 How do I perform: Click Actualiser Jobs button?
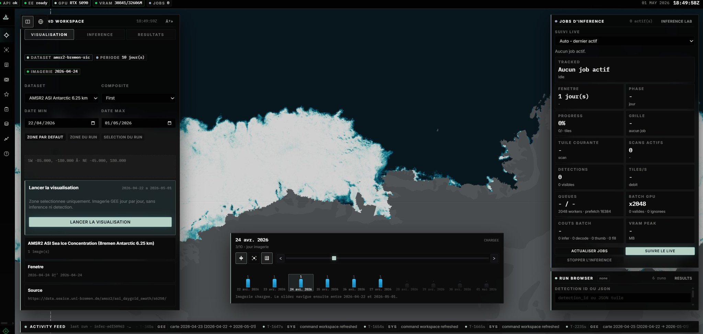589,251
